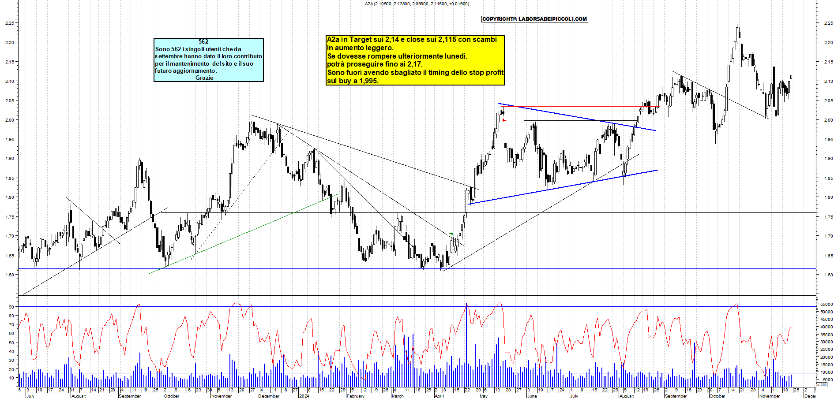Click "Sono fuori avendo sbagliato il timing" line

coord(415,72)
